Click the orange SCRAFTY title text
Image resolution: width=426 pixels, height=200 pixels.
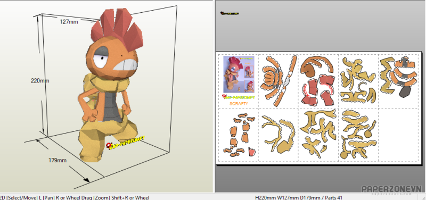point(239,104)
